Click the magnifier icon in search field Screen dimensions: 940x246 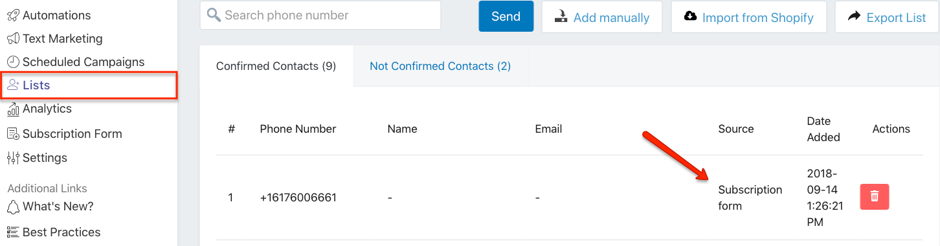214,16
